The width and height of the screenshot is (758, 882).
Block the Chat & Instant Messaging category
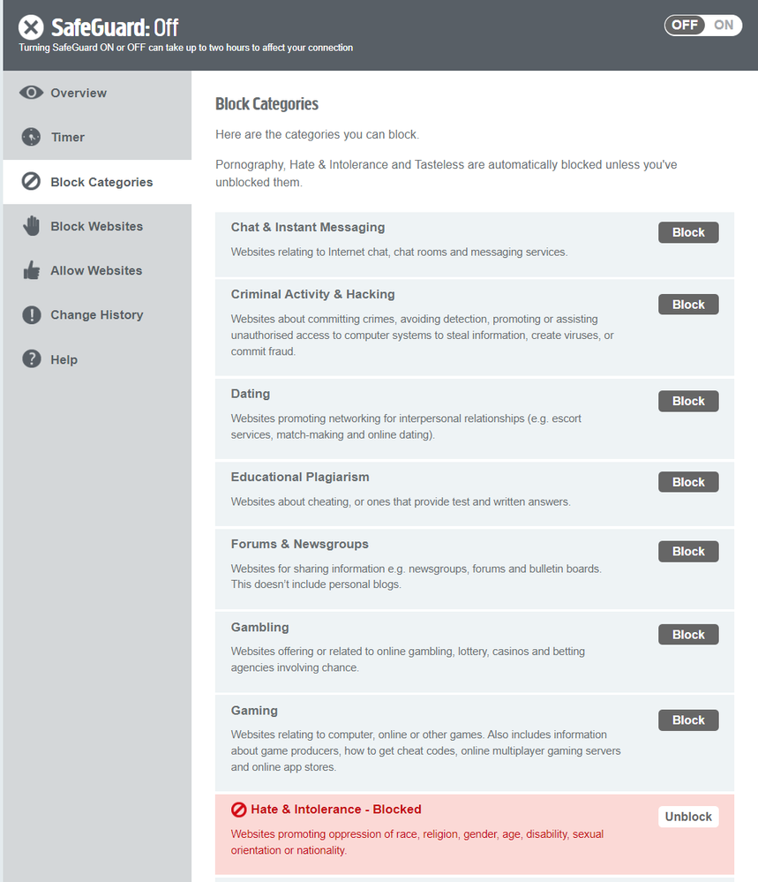[x=688, y=232]
